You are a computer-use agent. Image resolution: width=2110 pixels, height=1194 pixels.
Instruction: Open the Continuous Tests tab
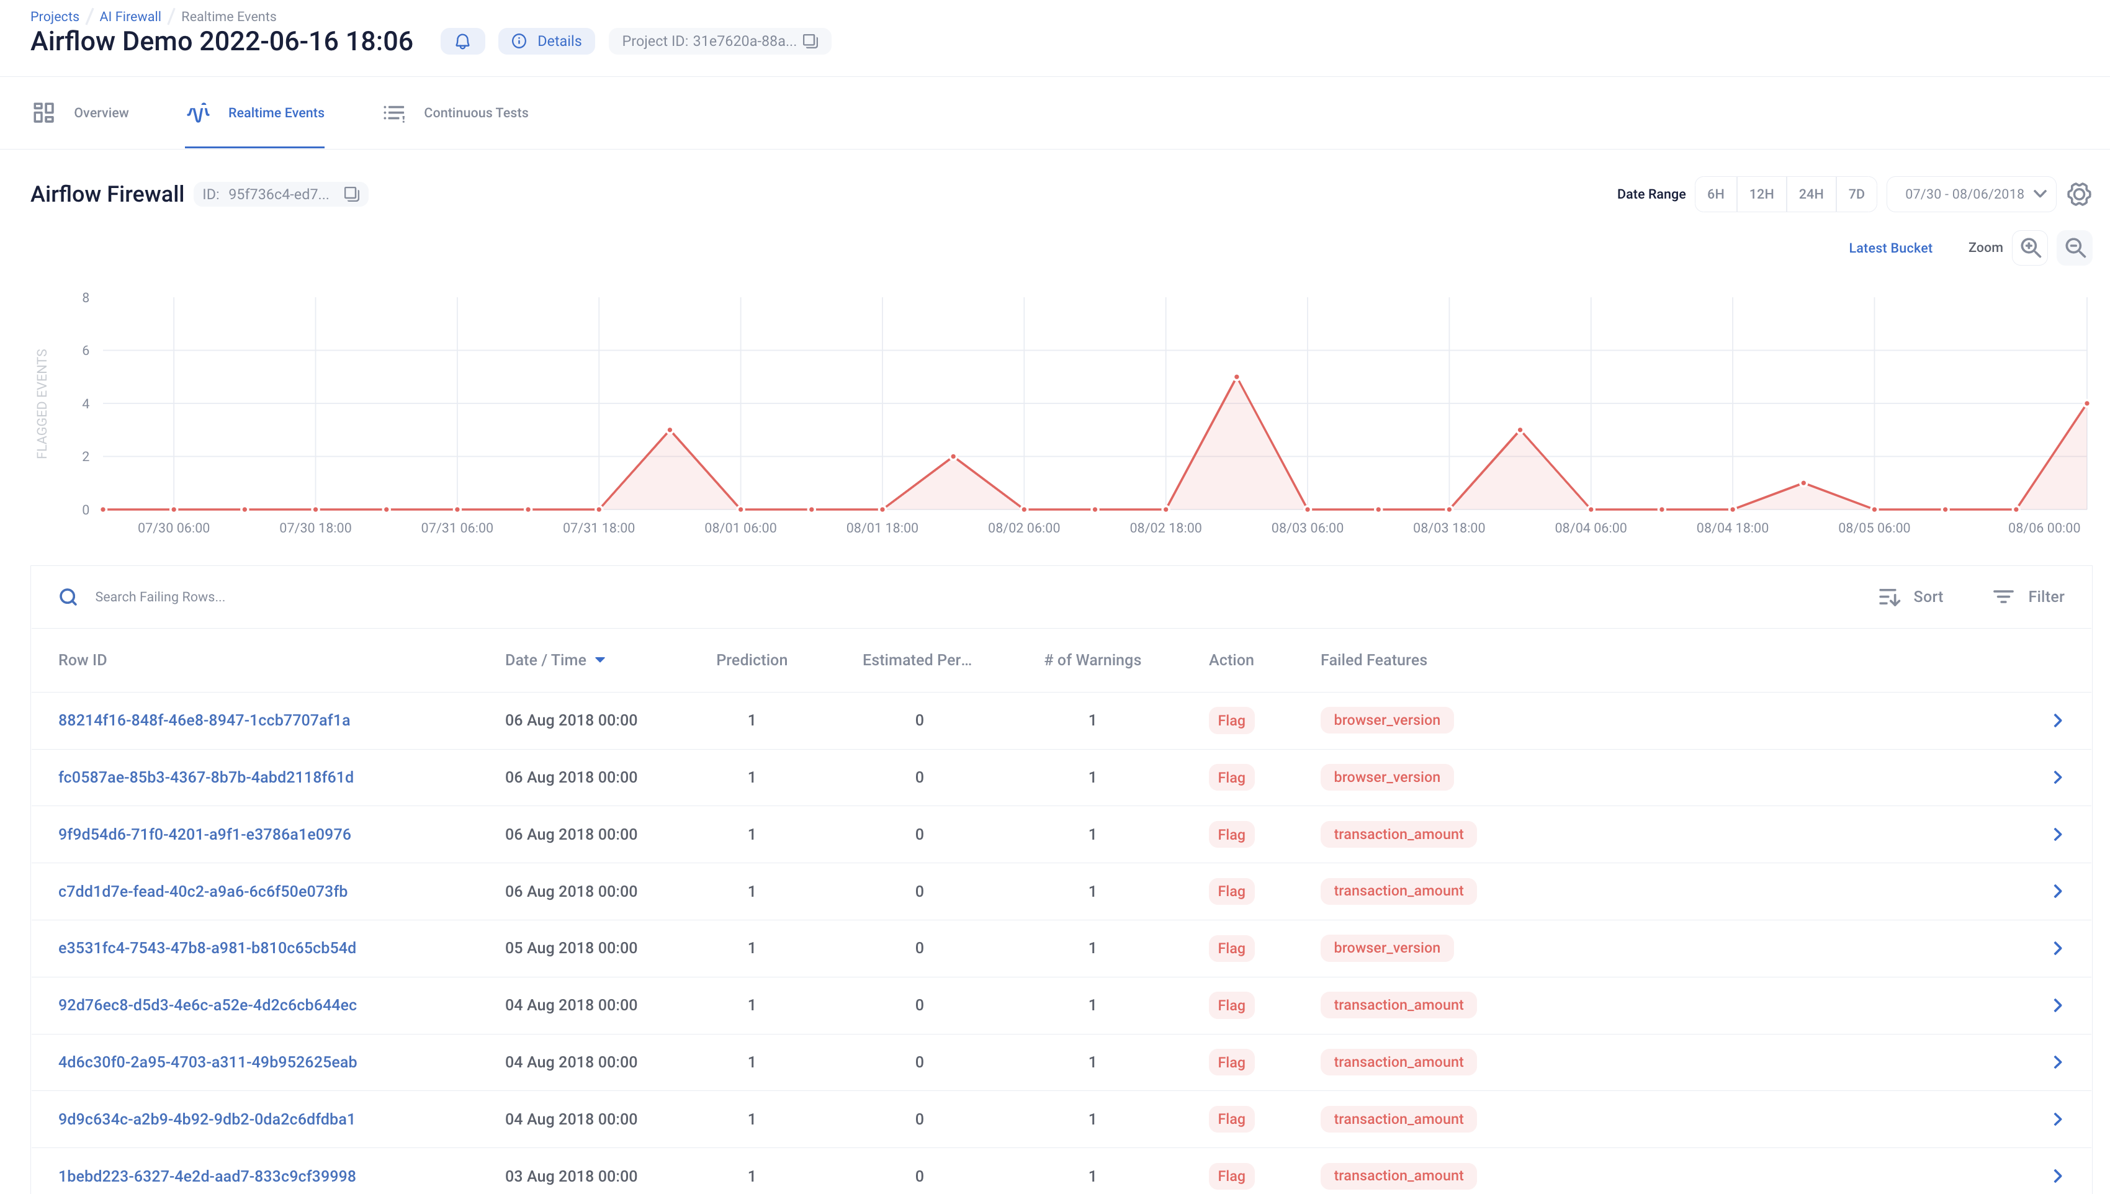pyautogui.click(x=456, y=112)
